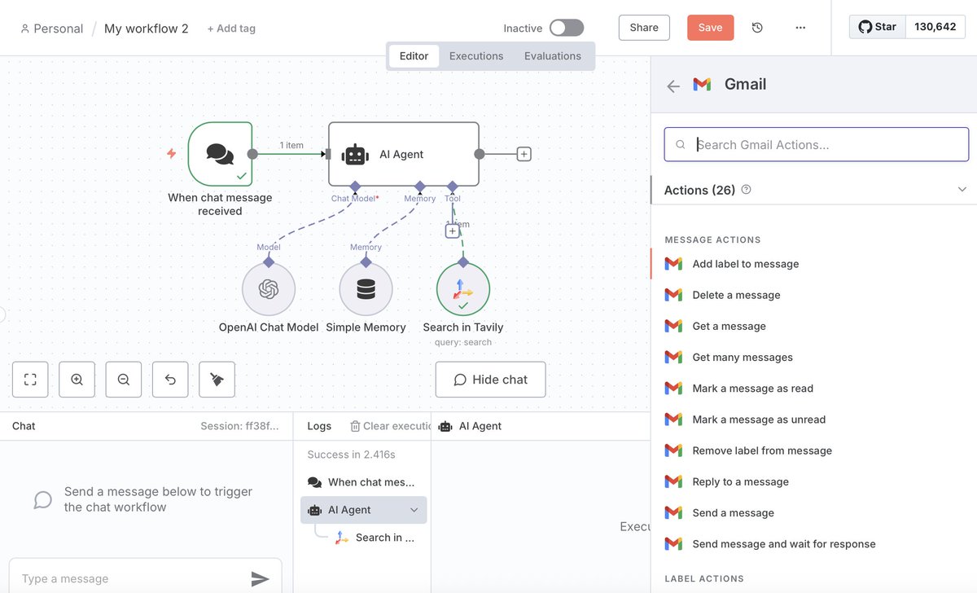Viewport: 977px width, 593px height.
Task: Select the AI Agent robot node
Action: pos(403,154)
